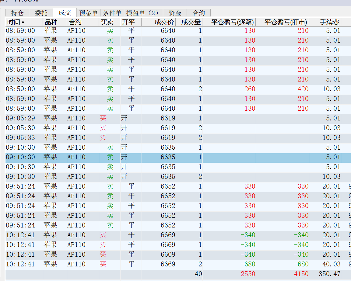Switch to the 条件单 tab

pyautogui.click(x=112, y=13)
